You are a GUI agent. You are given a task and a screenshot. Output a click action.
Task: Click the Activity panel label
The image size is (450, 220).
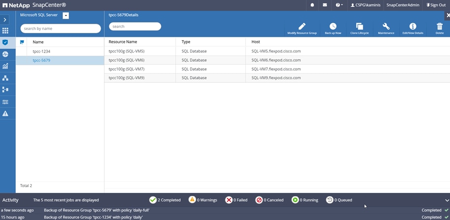click(10, 200)
